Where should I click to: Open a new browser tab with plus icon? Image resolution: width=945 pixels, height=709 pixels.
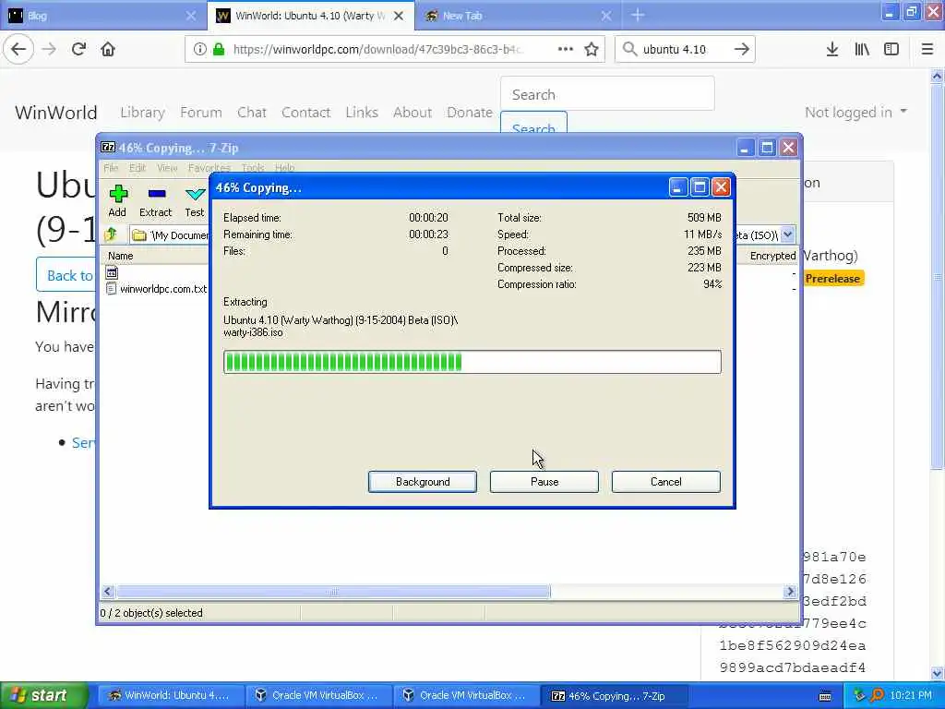tap(638, 16)
